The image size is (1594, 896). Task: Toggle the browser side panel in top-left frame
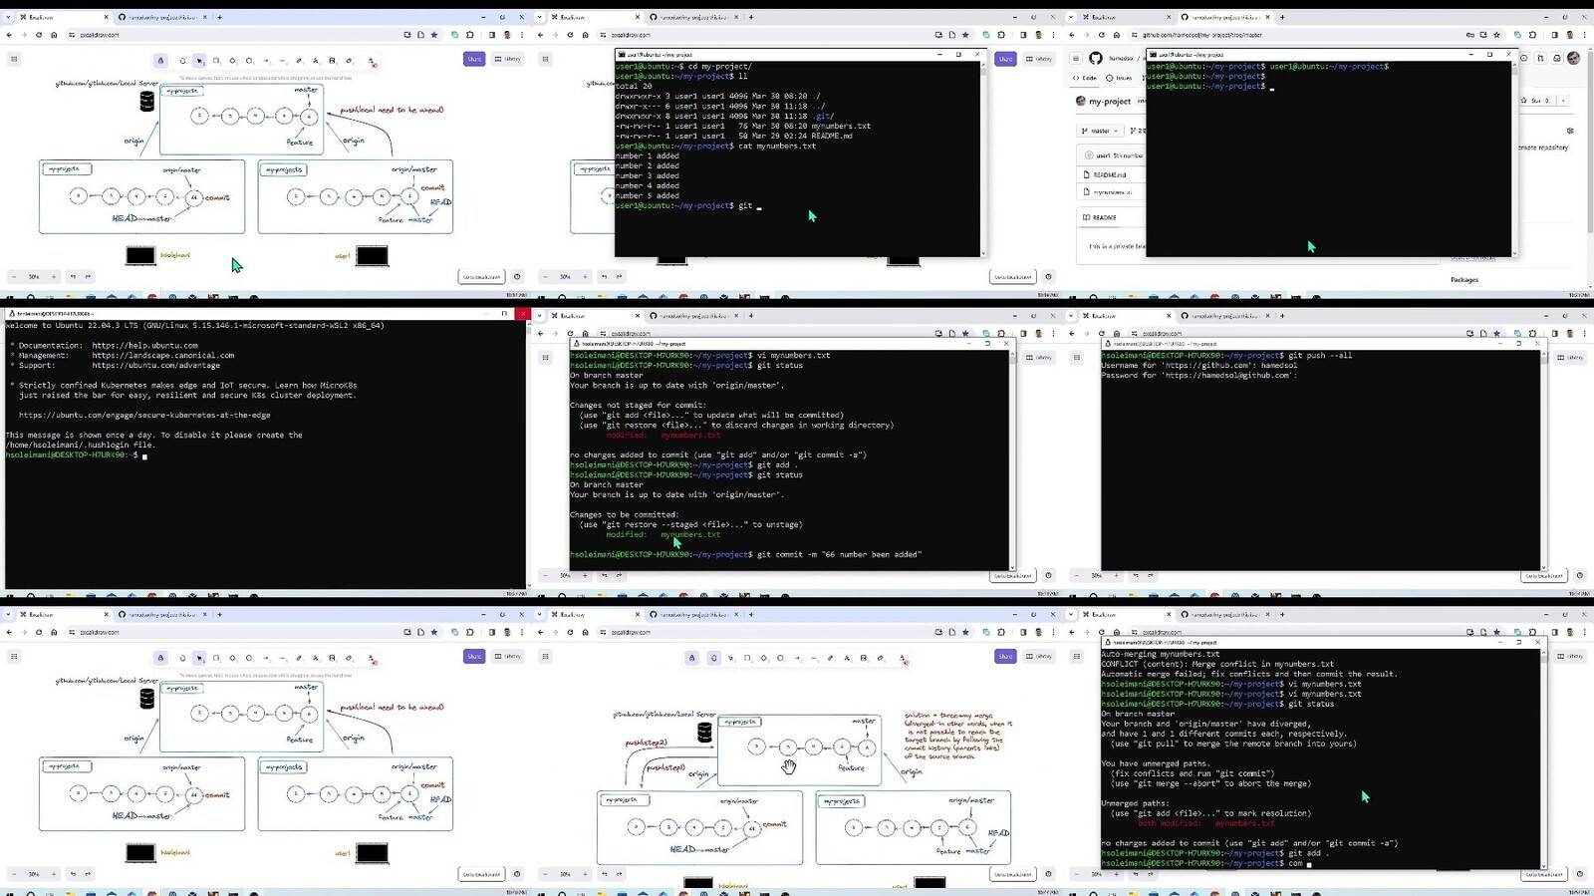tap(492, 35)
